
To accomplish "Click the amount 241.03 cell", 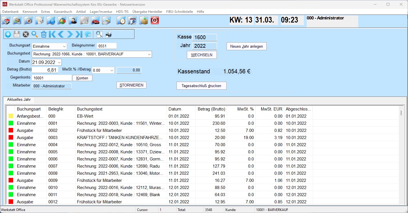I will [211, 173].
